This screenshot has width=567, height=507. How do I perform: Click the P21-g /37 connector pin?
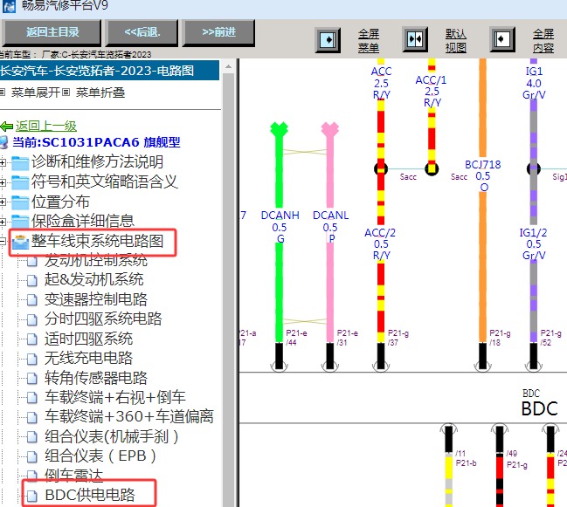pyautogui.click(x=381, y=357)
